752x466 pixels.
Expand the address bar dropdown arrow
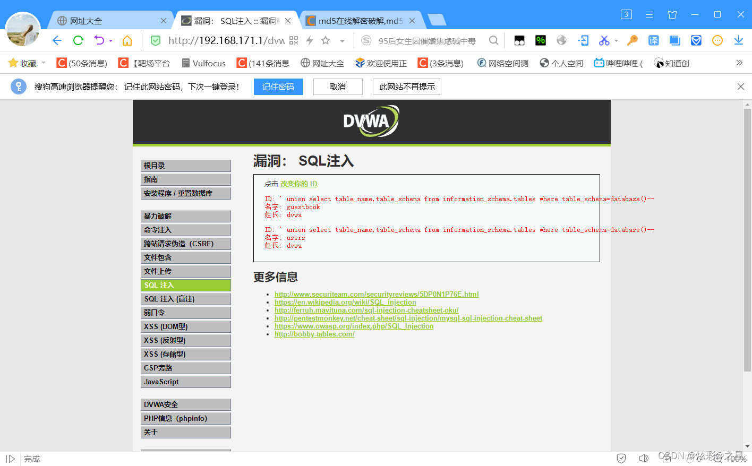pos(343,41)
